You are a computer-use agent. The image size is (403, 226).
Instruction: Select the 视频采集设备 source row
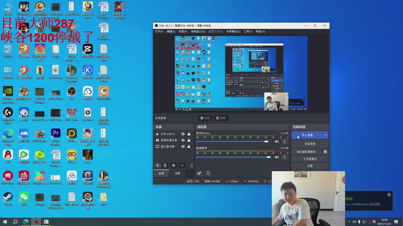(173, 140)
